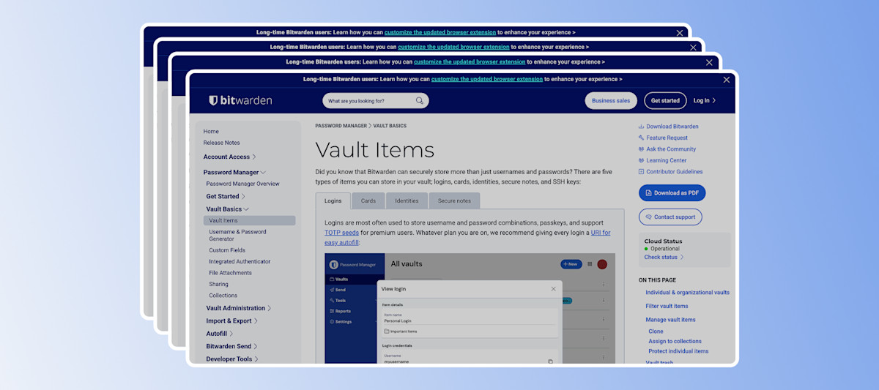Close the View login dialog
The width and height of the screenshot is (879, 390).
point(553,289)
